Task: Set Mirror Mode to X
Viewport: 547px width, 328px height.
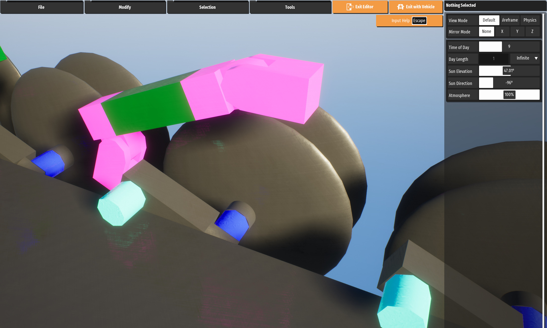Action: [x=502, y=31]
